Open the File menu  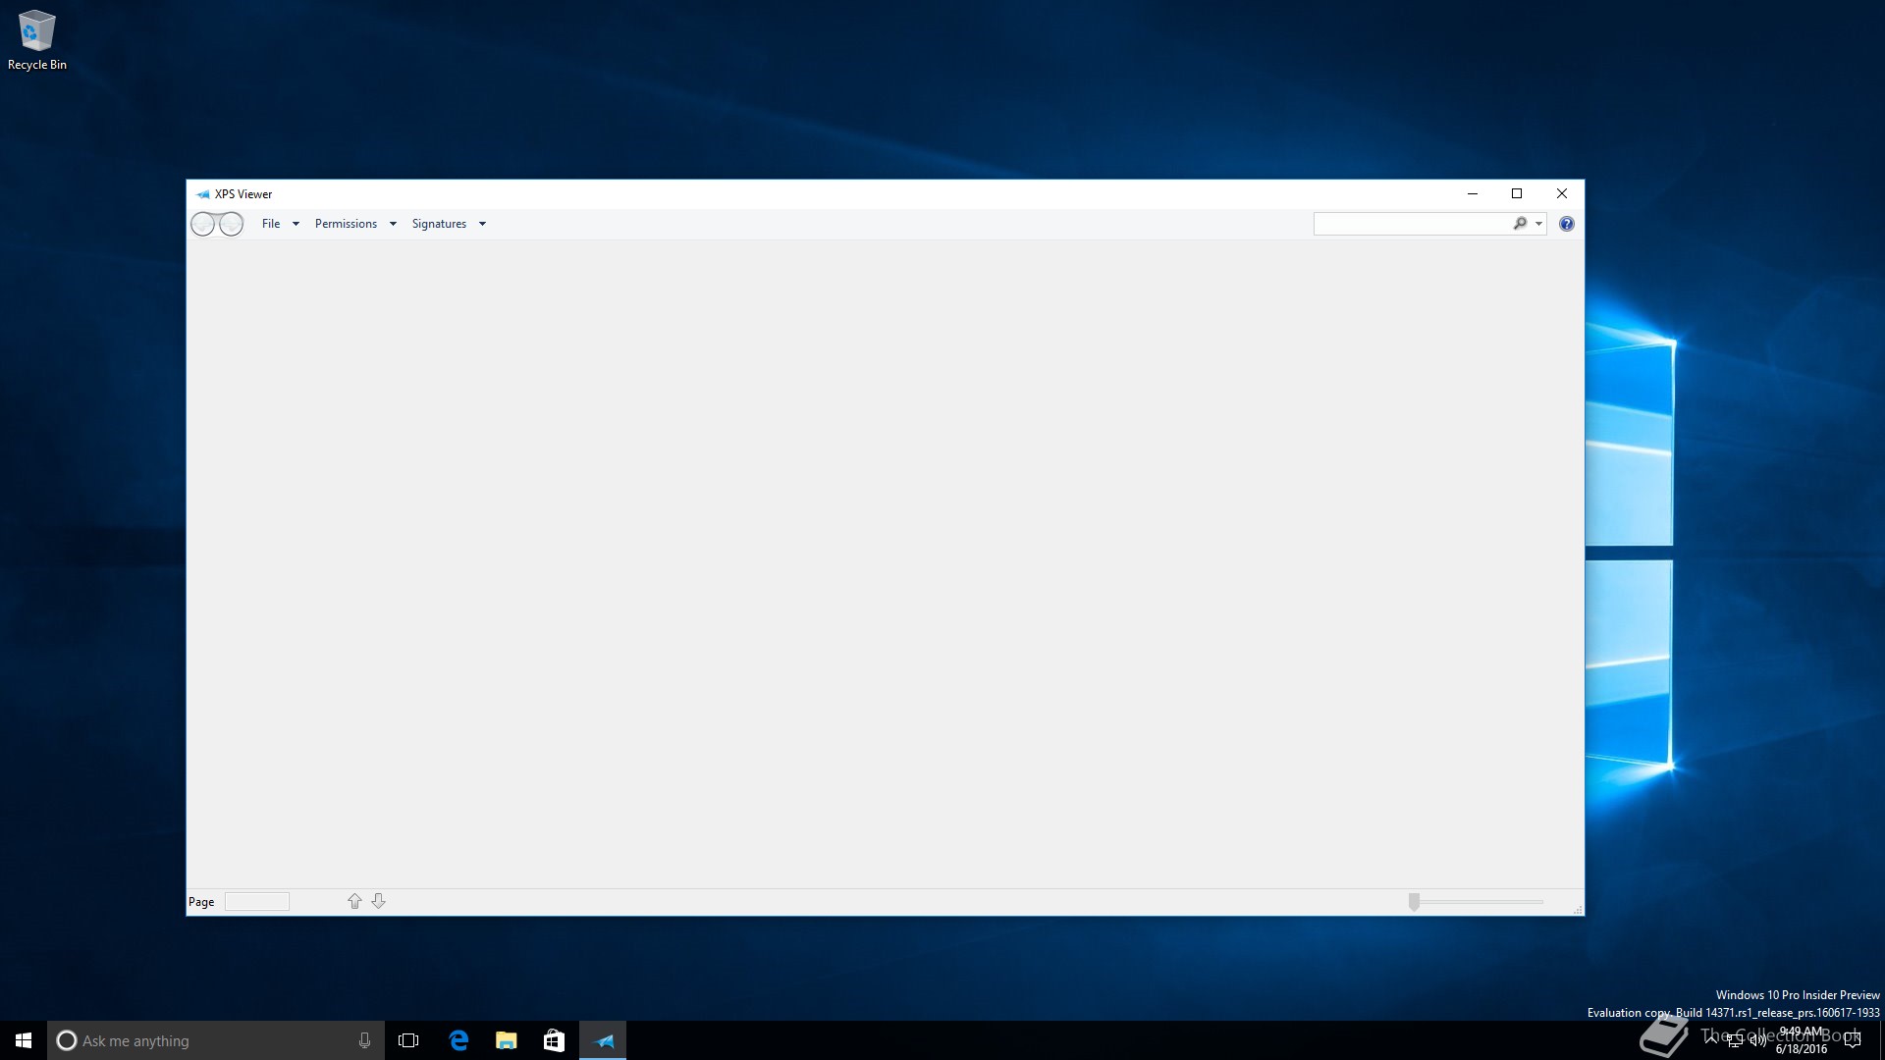271,224
